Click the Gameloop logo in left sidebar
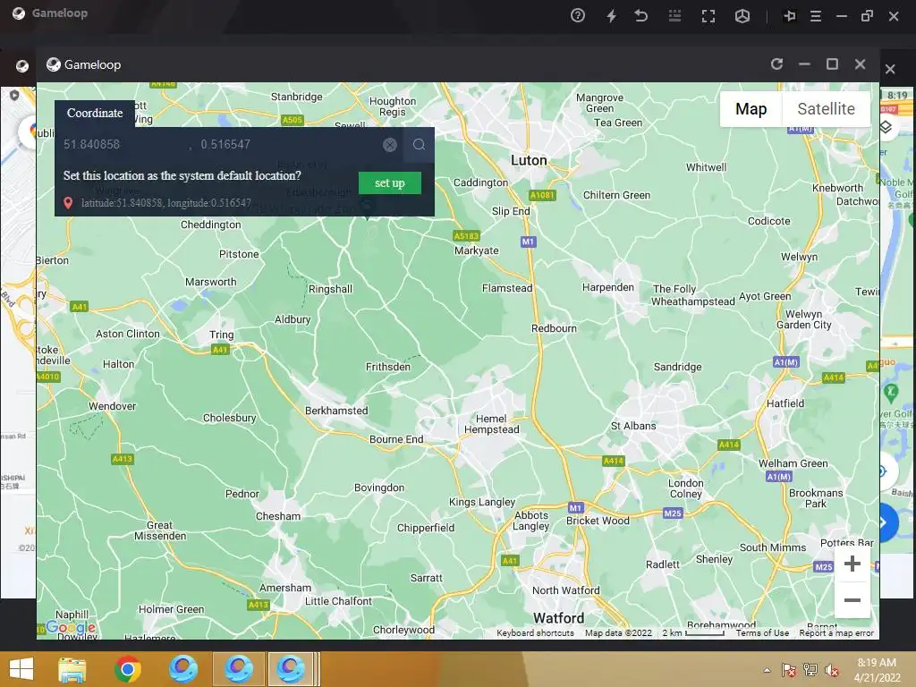The width and height of the screenshot is (916, 687). (x=21, y=65)
